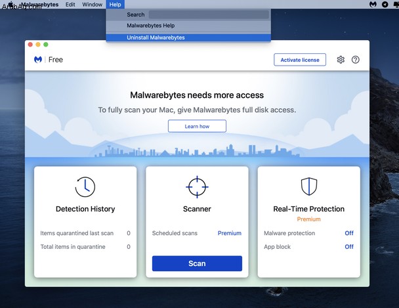Close the Malwarebytes window with red button

click(x=30, y=45)
